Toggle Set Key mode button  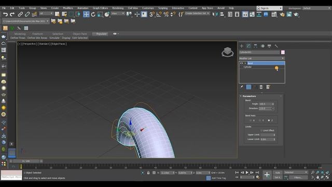[x=278, y=178]
